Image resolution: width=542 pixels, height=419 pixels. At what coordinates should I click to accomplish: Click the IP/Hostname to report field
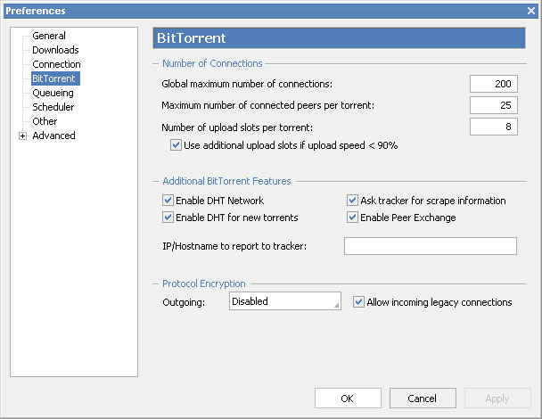(x=431, y=246)
